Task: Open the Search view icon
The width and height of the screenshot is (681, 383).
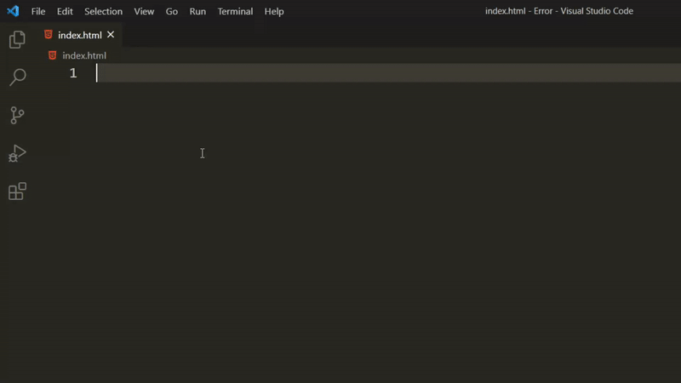Action: [17, 77]
